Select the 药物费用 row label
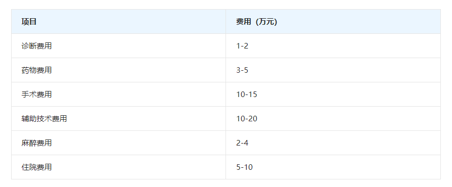Viewport: 452px width, 187px height. [36, 70]
